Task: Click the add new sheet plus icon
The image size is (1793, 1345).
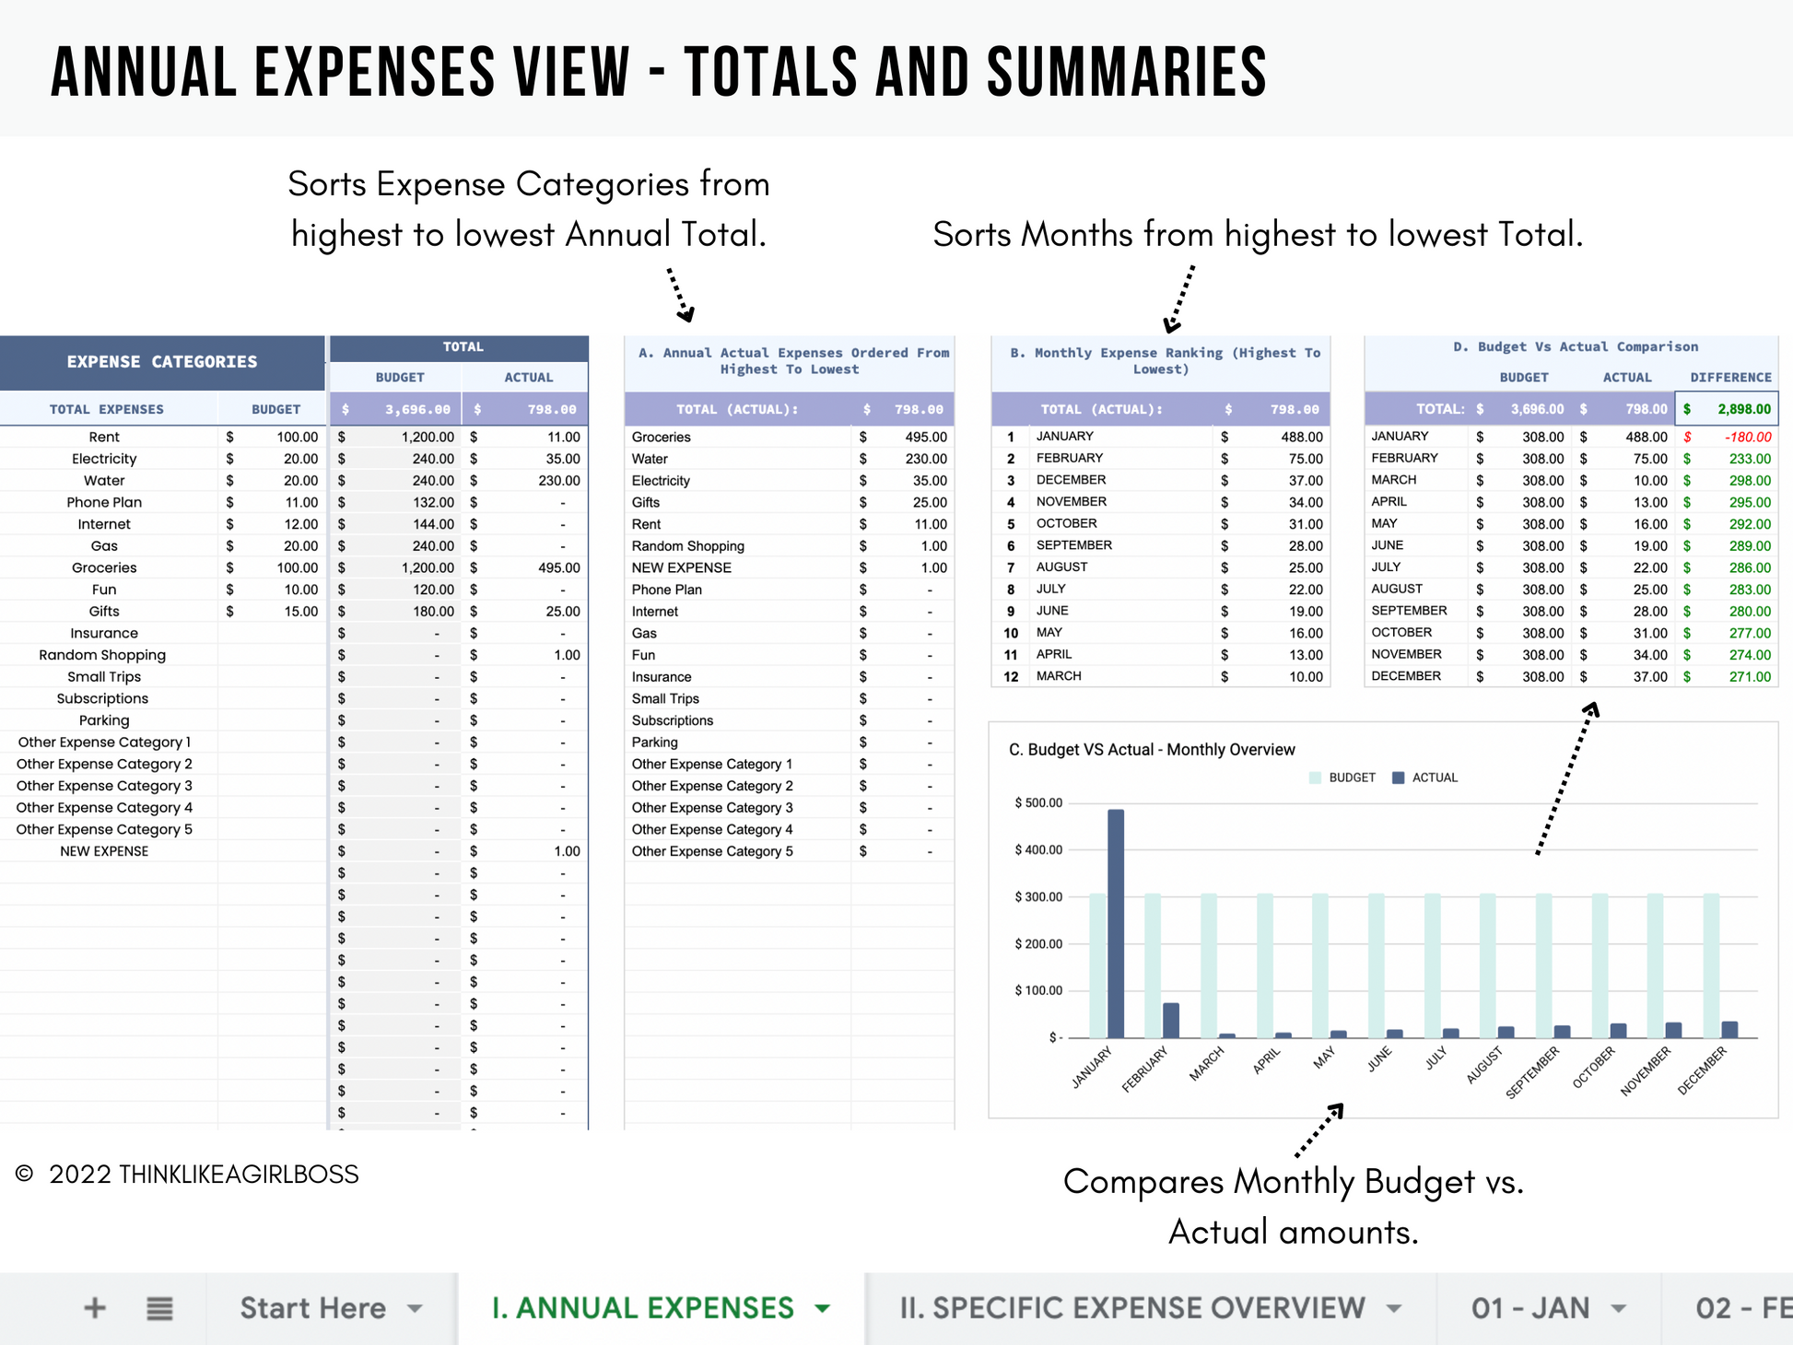Action: coord(95,1308)
